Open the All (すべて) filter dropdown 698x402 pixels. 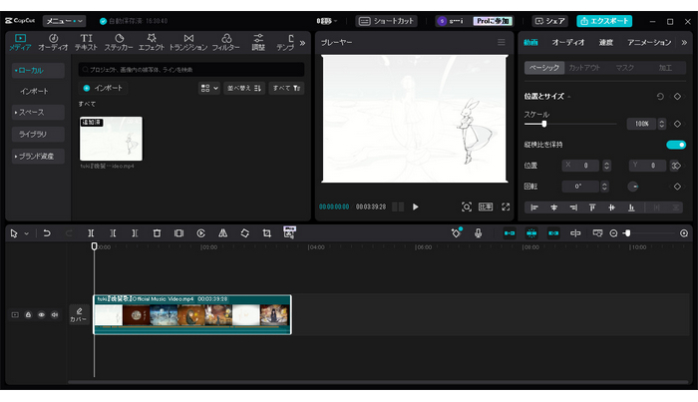(x=286, y=88)
